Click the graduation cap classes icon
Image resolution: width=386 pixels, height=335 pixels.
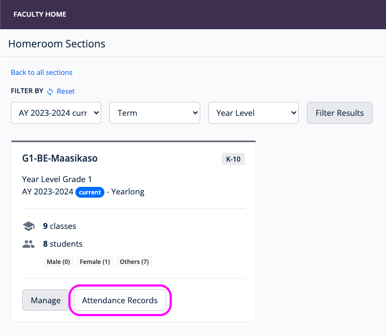pos(29,226)
